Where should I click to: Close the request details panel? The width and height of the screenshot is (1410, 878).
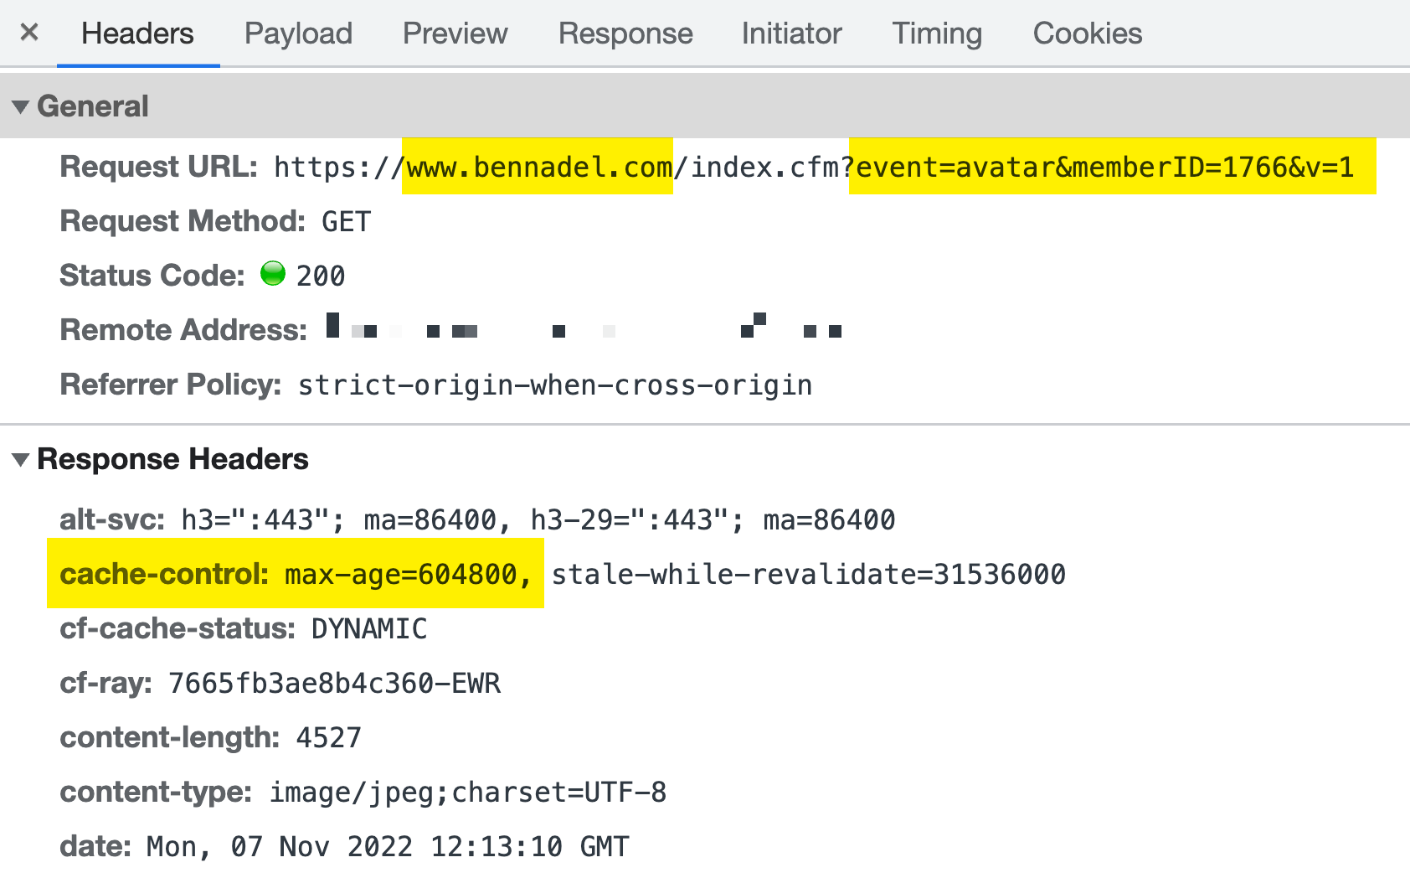tap(29, 33)
